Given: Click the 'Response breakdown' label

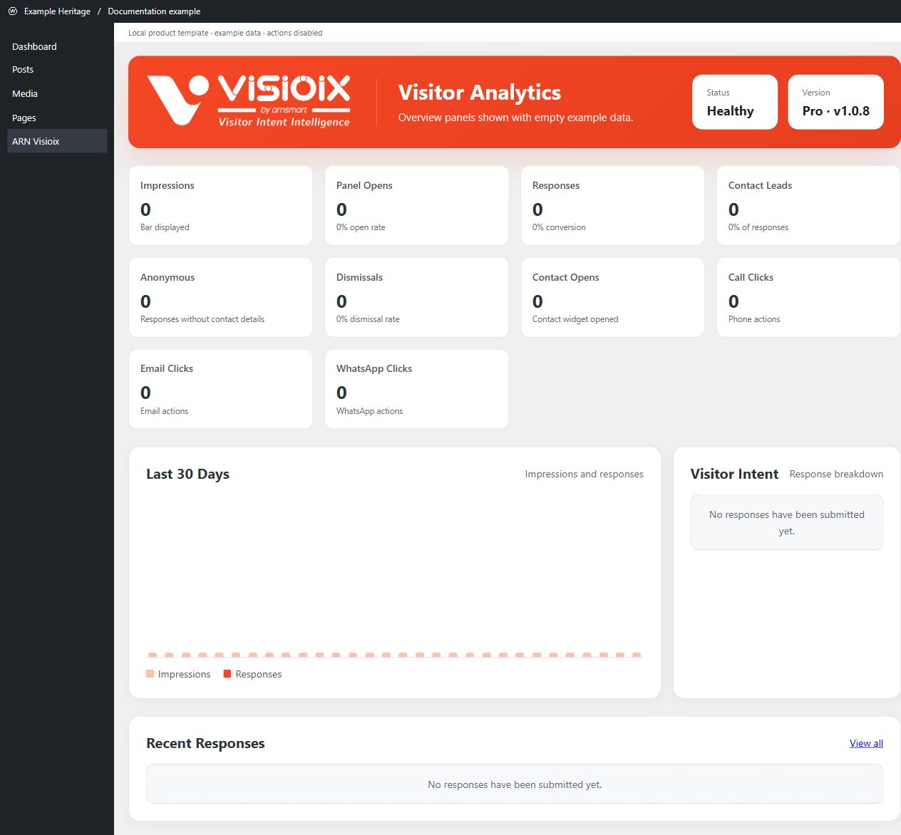Looking at the screenshot, I should (836, 474).
